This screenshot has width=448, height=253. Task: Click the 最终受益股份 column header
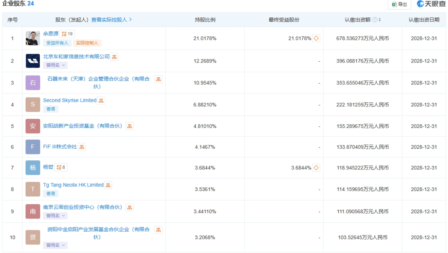(284, 20)
